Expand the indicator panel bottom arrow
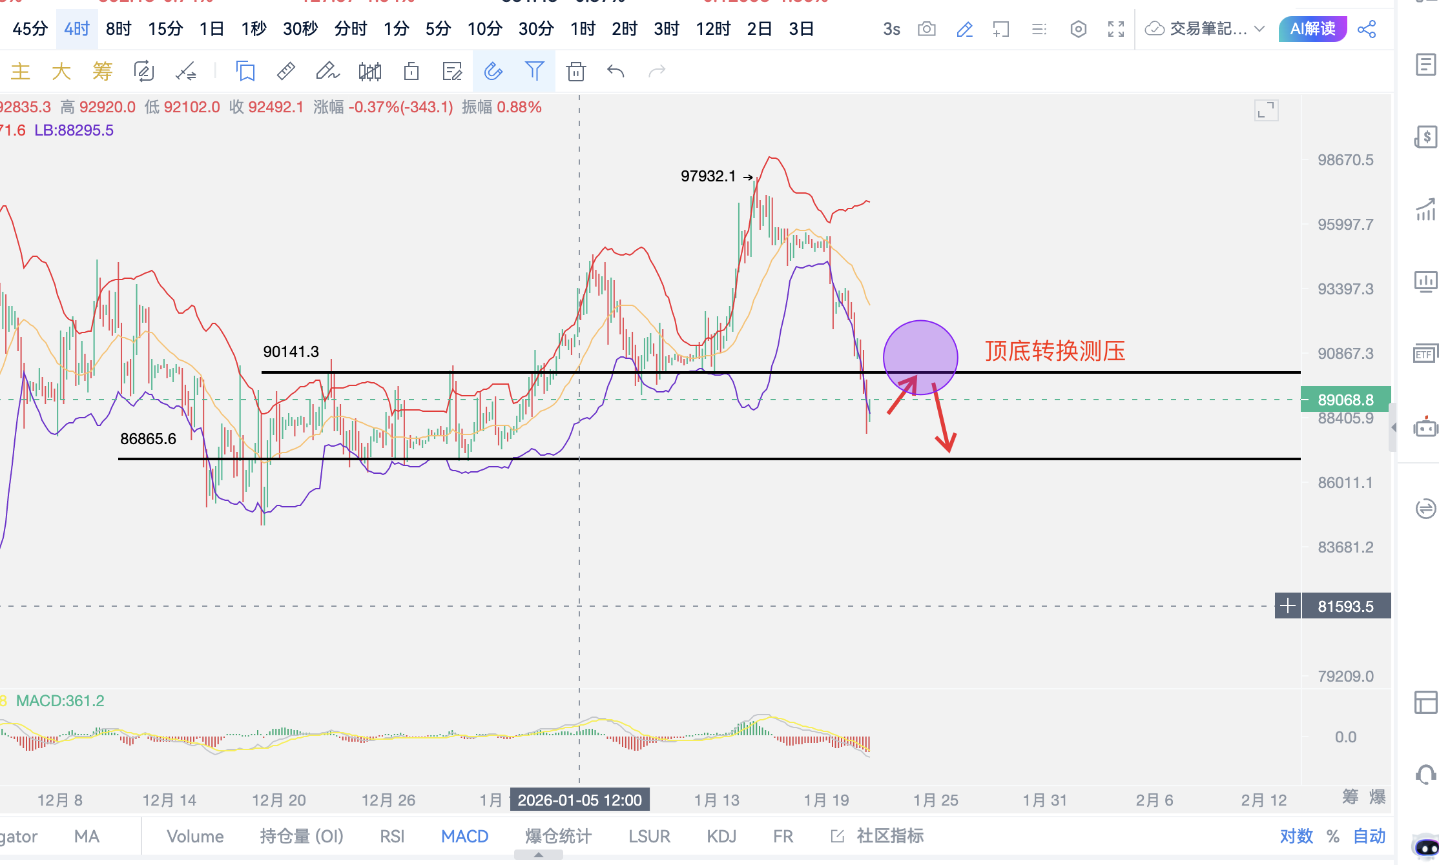The height and width of the screenshot is (865, 1439). (x=538, y=855)
